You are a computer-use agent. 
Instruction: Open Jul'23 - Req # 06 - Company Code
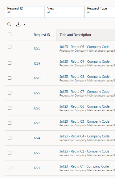point(84,106)
